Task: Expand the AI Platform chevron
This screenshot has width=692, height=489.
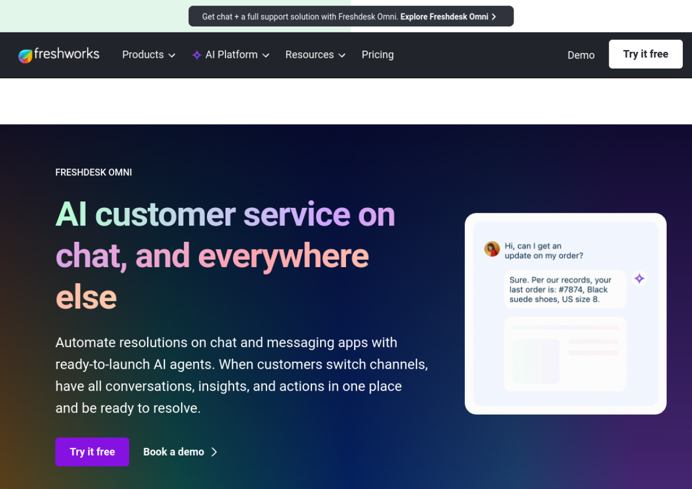Action: [265, 55]
